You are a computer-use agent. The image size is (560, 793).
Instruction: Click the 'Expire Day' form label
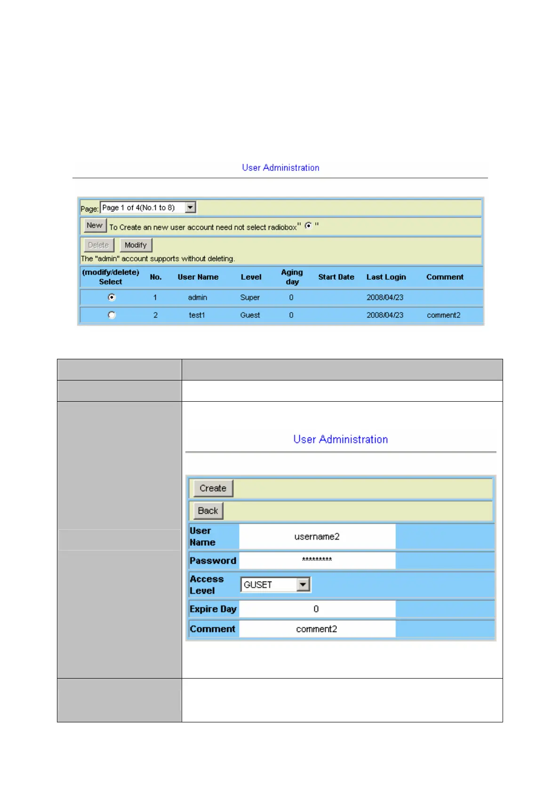213,609
